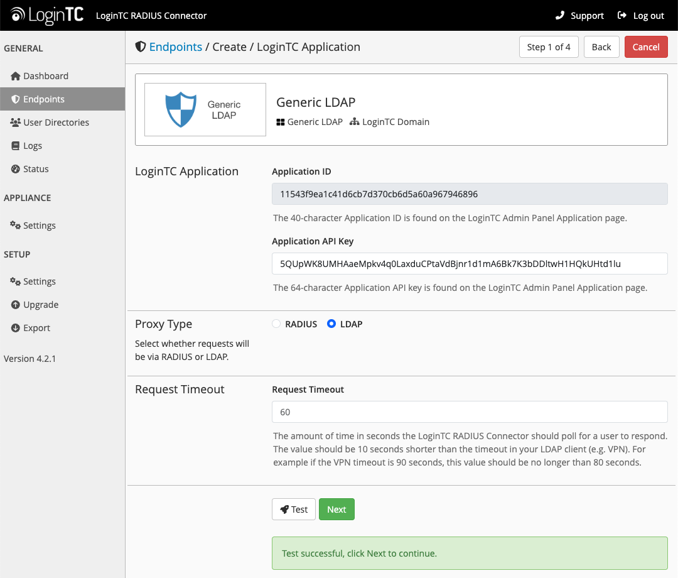Follow the Endpoints breadcrumb link
Viewport: 678px width, 578px height.
[176, 47]
